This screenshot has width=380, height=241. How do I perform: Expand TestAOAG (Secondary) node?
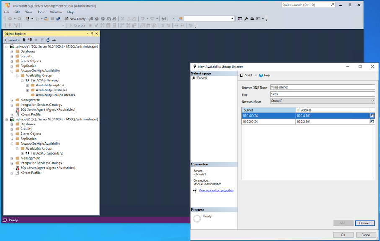pyautogui.click(x=22, y=153)
